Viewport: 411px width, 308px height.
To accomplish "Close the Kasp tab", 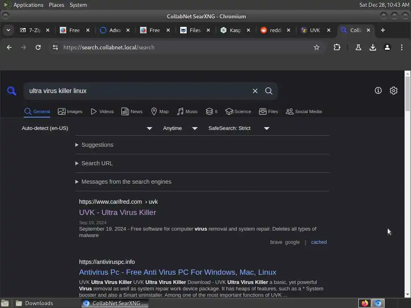I will [x=248, y=30].
